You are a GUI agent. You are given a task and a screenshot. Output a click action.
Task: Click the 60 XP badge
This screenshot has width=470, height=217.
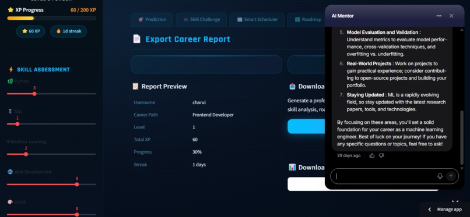(30, 31)
